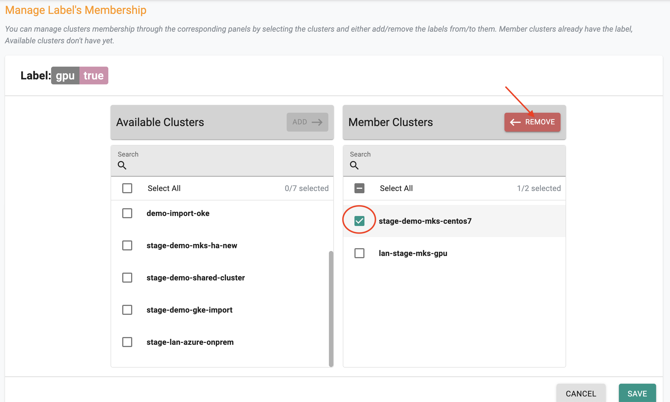Click the true label value chip
The height and width of the screenshot is (402, 670).
tap(94, 76)
